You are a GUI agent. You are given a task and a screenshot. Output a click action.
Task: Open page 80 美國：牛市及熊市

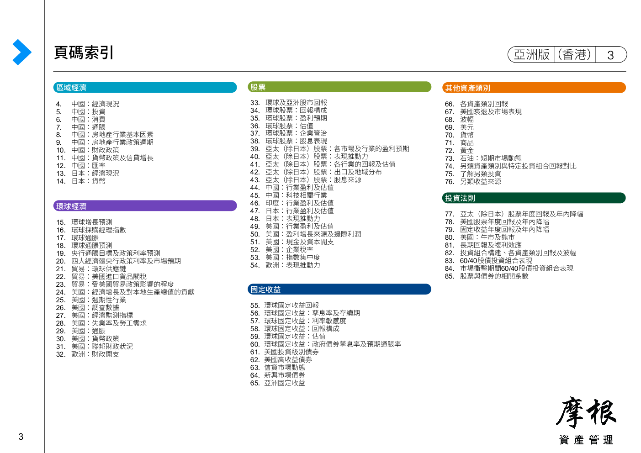pyautogui.click(x=480, y=237)
